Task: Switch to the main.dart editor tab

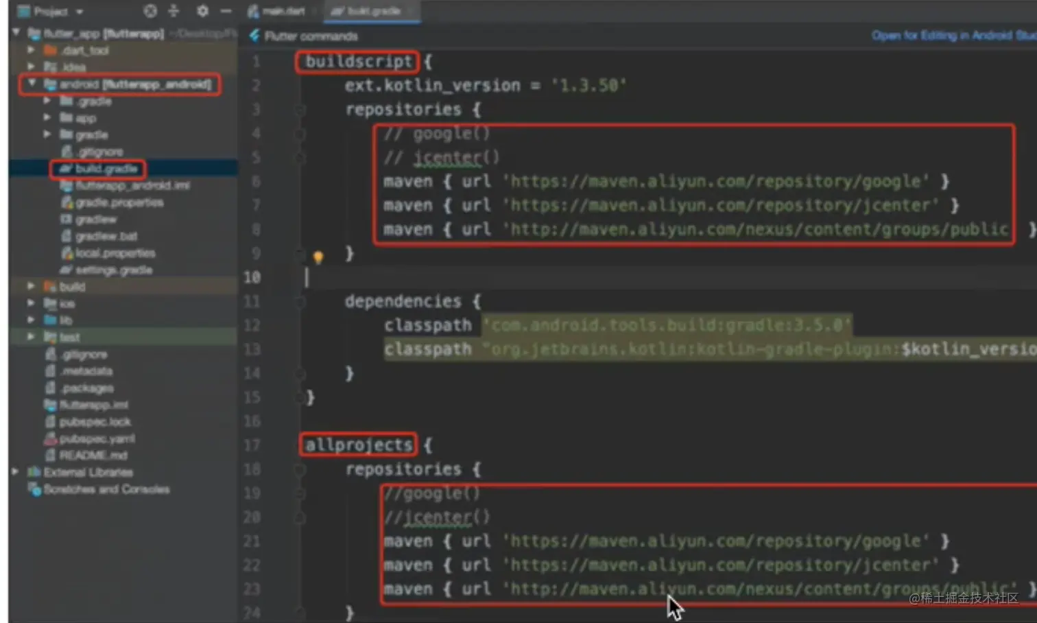Action: (x=278, y=11)
